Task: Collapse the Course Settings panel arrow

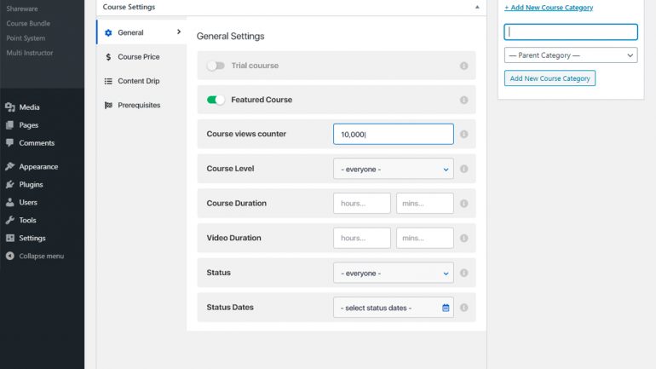Action: [477, 7]
